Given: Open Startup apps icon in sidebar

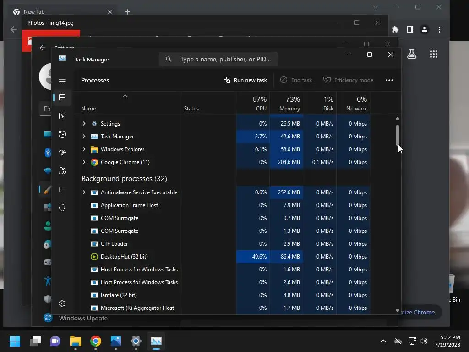Looking at the screenshot, I should (62, 152).
